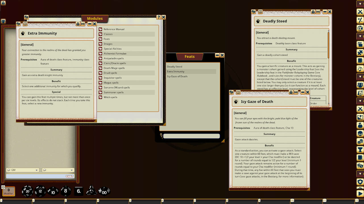
Task: Click the help question mark on Modules window
Action: pos(159,17)
